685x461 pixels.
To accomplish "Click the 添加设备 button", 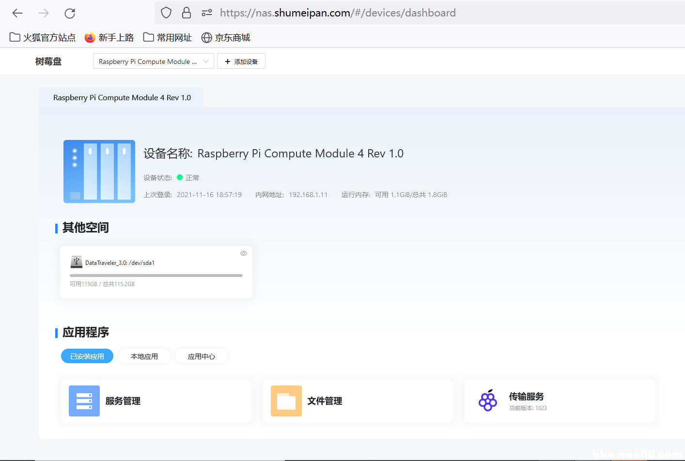I will 241,61.
